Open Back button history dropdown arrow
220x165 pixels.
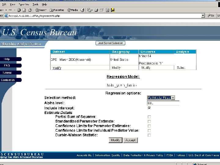point(6,10)
